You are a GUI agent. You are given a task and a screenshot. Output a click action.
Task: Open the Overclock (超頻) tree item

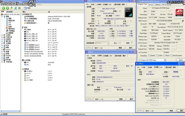[10, 27]
